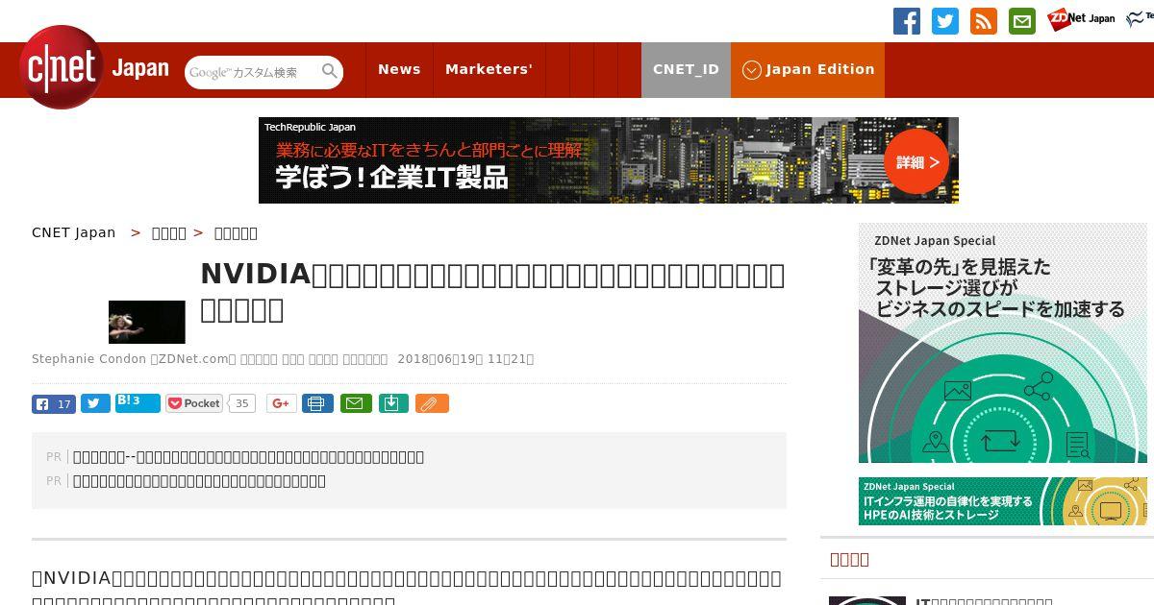Click the NVIDIA article headline
Viewport: 1154px width, 605px height.
pyautogui.click(x=492, y=291)
